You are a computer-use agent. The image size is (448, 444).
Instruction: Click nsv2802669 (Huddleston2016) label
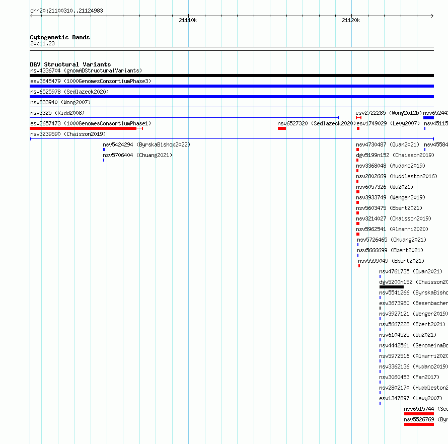coord(397,176)
